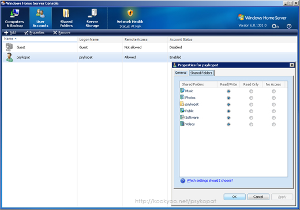Viewport: 300px width, 210px height.
Task: Set Music folder to No Access
Action: coord(273,91)
